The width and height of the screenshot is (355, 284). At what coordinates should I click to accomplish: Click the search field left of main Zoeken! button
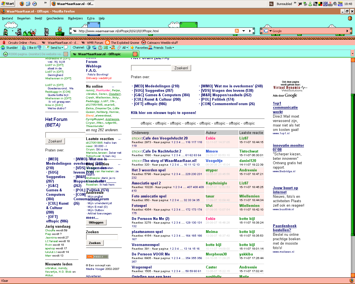coord(151,68)
